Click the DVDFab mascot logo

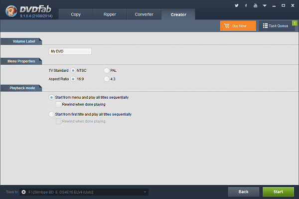[x=11, y=11]
